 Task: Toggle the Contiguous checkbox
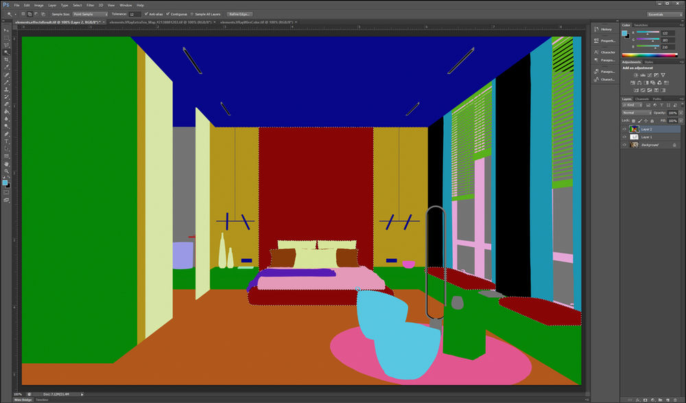tap(169, 14)
